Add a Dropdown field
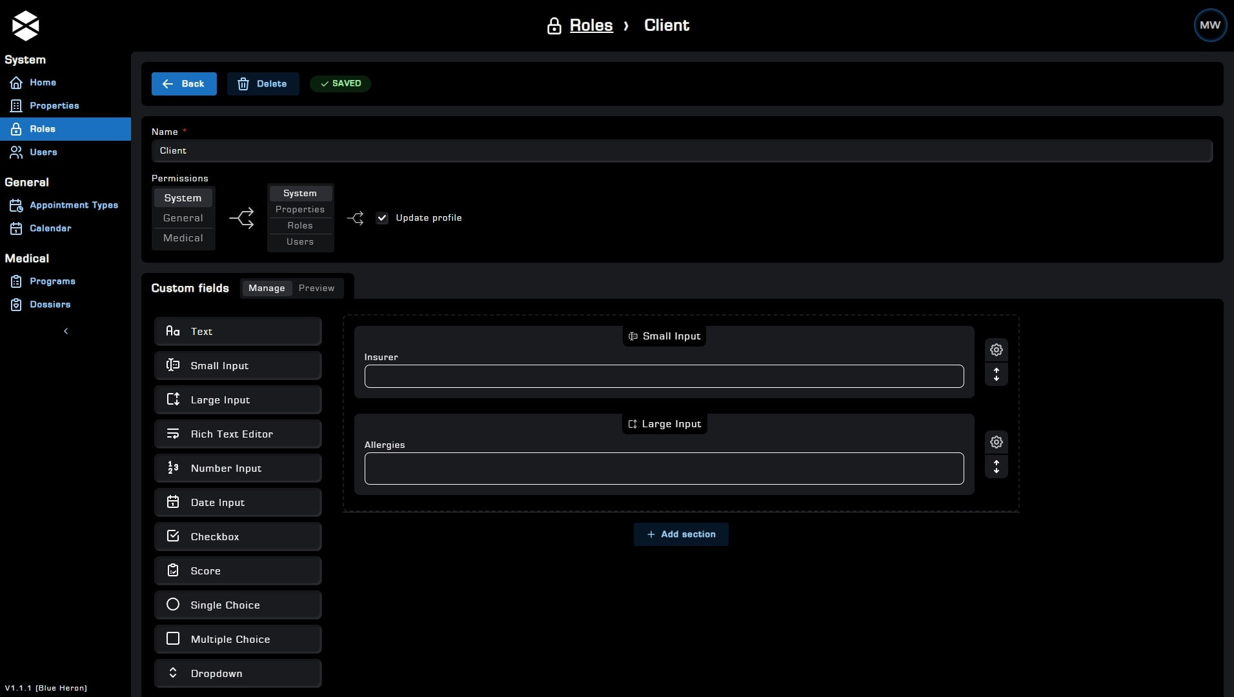 click(x=238, y=673)
